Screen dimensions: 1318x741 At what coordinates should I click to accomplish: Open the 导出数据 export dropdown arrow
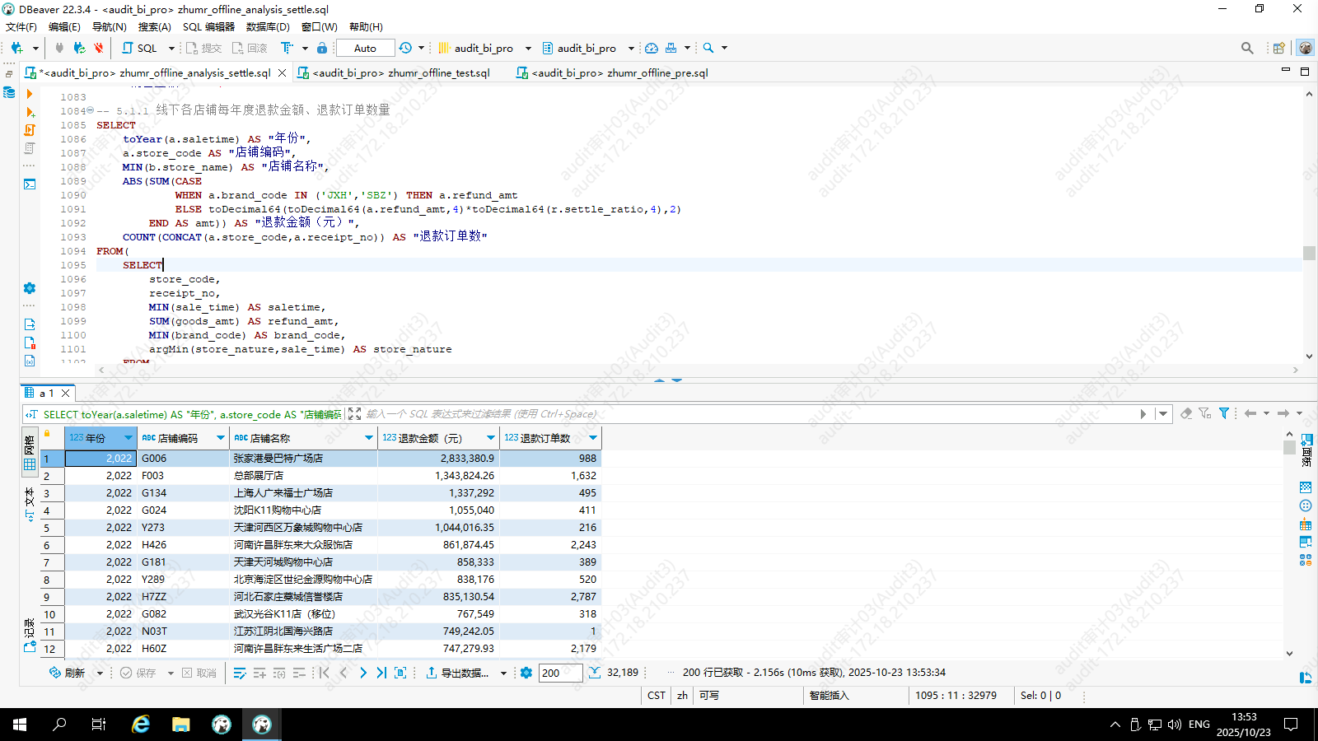pos(503,673)
